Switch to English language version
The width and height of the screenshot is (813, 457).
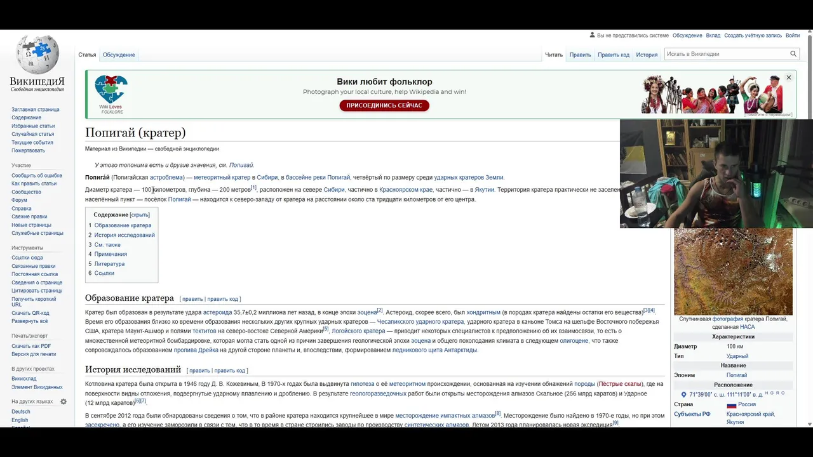click(20, 420)
